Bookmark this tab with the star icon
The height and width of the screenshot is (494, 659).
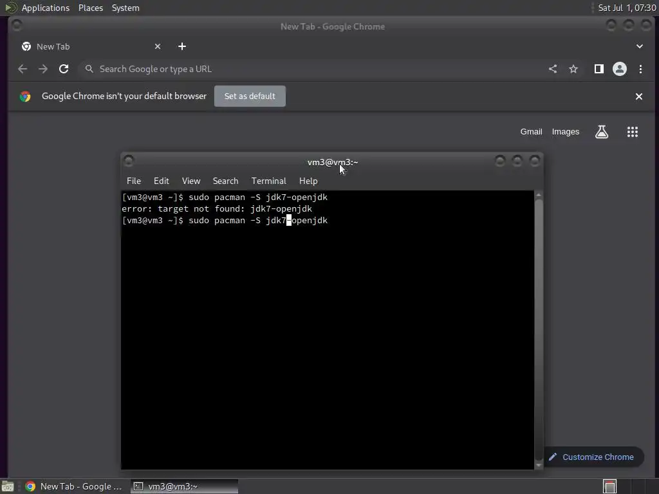tap(573, 69)
